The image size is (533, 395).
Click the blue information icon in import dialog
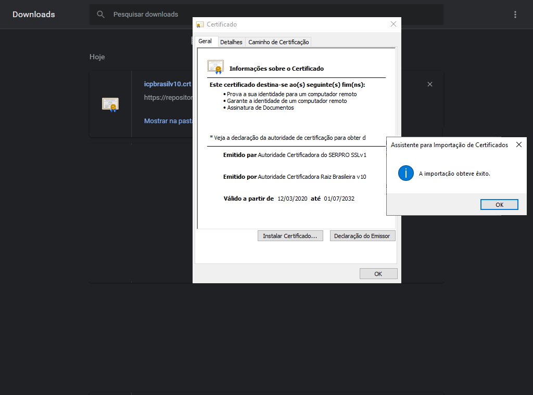click(x=406, y=174)
